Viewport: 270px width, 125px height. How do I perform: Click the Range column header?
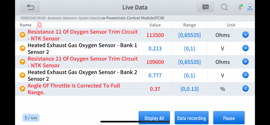pyautogui.click(x=189, y=25)
